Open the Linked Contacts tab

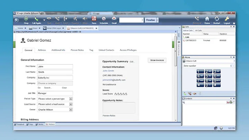tap(107, 50)
